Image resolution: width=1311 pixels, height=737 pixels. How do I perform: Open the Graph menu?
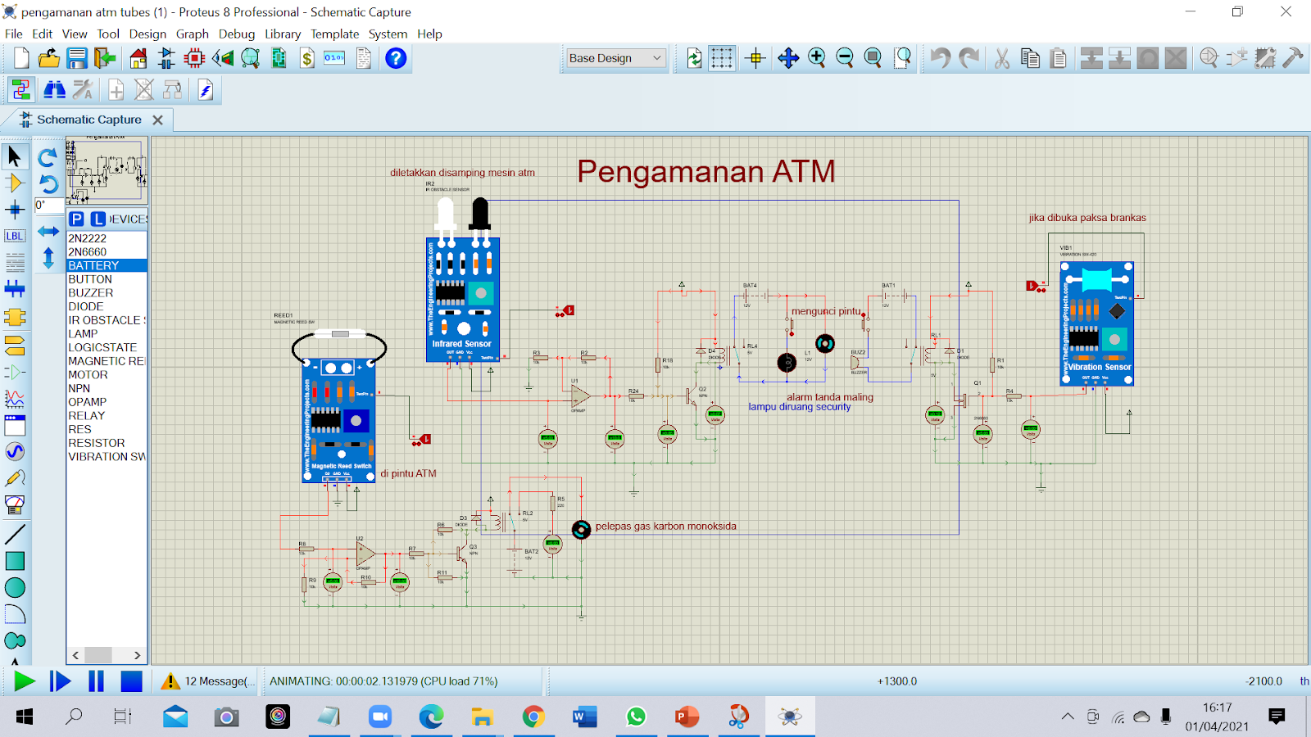tap(192, 34)
